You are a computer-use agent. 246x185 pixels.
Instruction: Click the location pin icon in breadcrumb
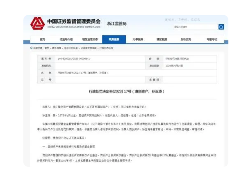(31, 48)
